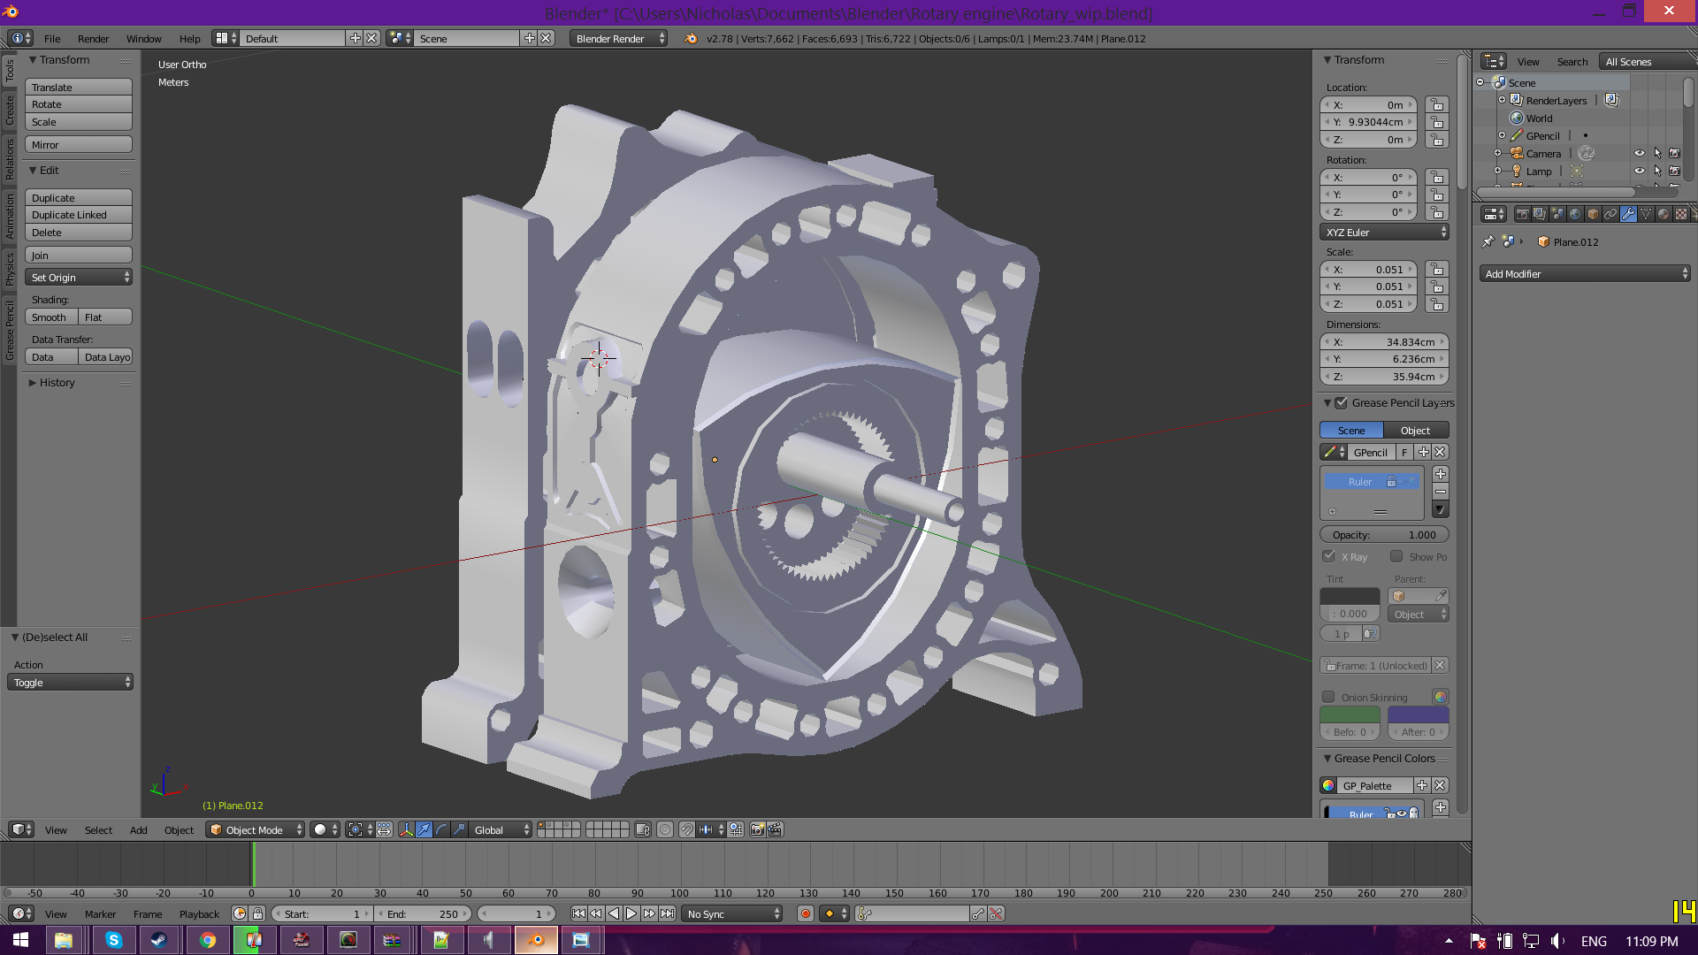Toggle the Grease Pencil Layers checkbox
Screen dimensions: 1698x955
(x=1342, y=402)
